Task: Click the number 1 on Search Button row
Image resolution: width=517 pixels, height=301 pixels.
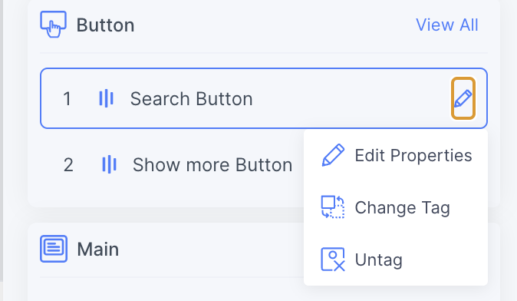Action: click(x=67, y=99)
